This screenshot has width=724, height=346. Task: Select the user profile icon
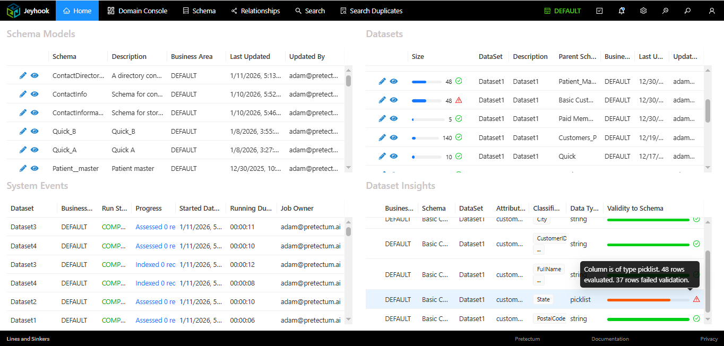[711, 10]
